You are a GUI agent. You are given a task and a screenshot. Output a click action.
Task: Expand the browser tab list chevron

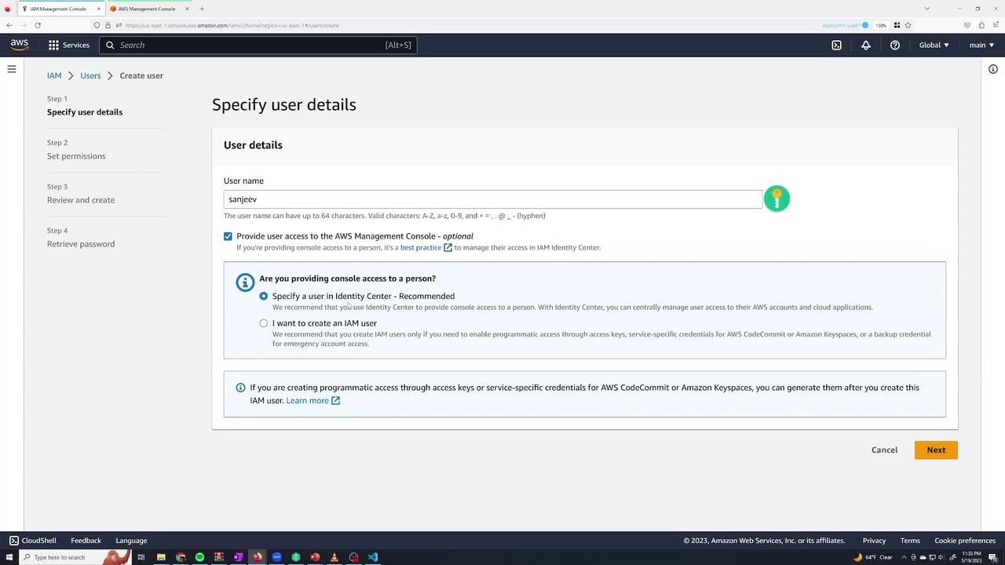click(927, 9)
